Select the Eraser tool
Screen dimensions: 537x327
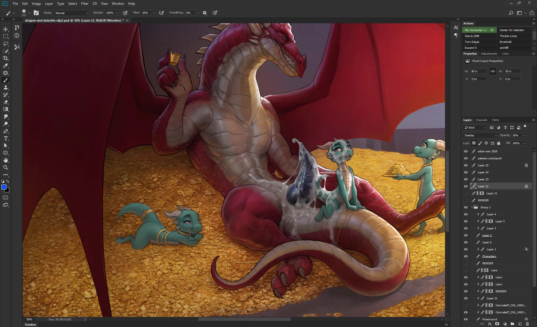[x=6, y=102]
